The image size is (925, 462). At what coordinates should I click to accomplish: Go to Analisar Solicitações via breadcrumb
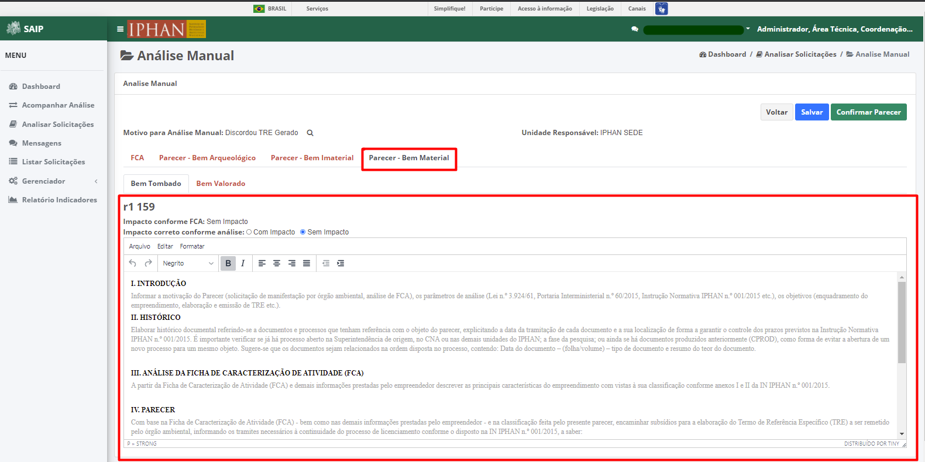coord(796,54)
